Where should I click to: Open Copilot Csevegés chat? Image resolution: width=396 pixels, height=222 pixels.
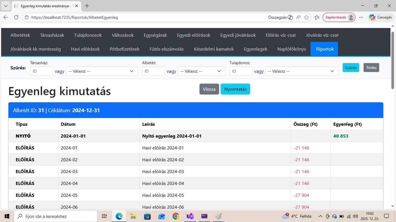(381, 17)
